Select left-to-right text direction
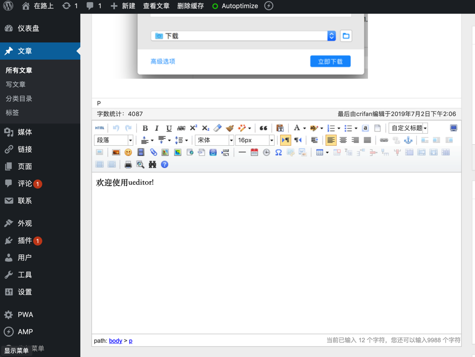The width and height of the screenshot is (475, 357). (285, 140)
